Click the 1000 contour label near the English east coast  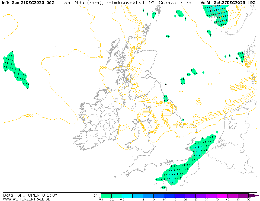click(x=186, y=124)
